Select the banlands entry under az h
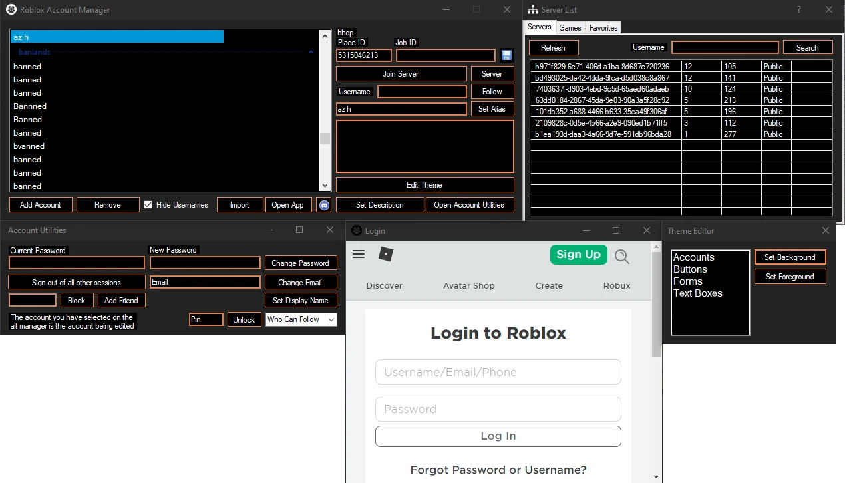This screenshot has width=845, height=483. (34, 52)
